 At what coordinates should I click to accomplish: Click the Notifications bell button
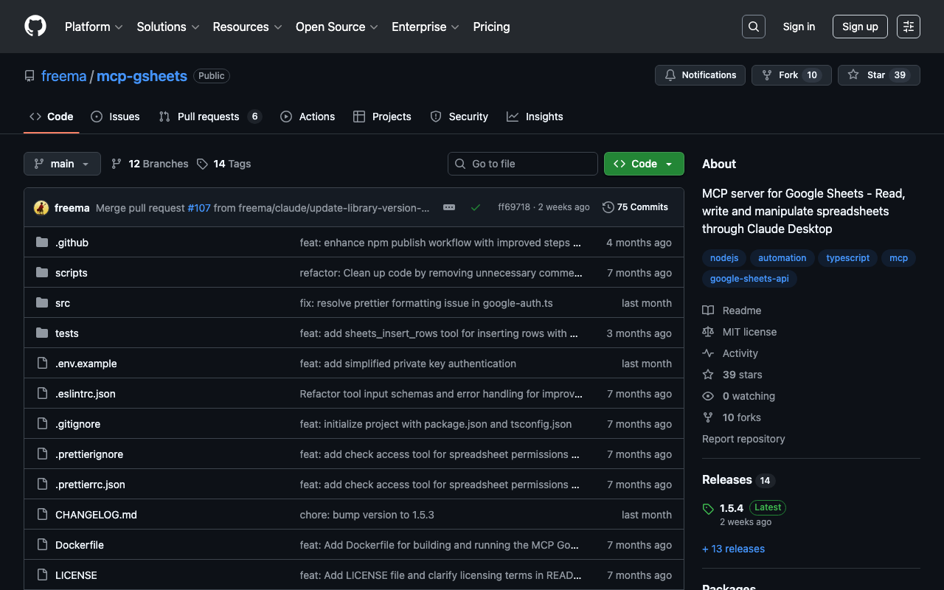(700, 75)
